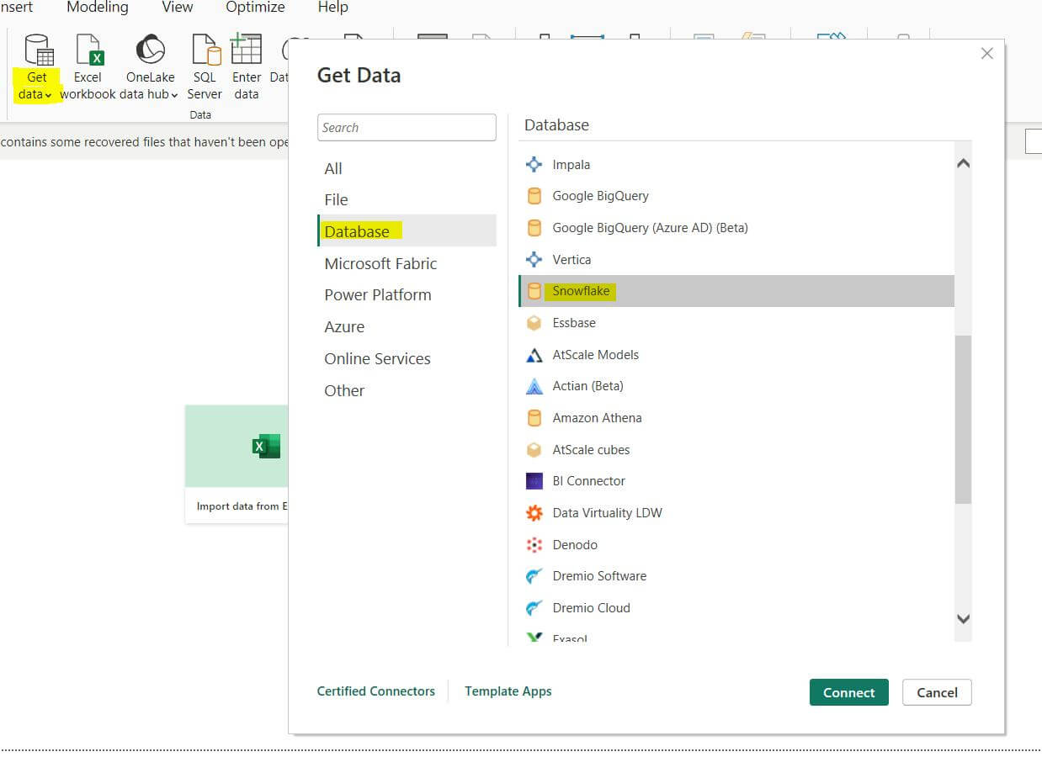The width and height of the screenshot is (1042, 757).
Task: Open the OneLake data hub icon
Action: click(150, 50)
